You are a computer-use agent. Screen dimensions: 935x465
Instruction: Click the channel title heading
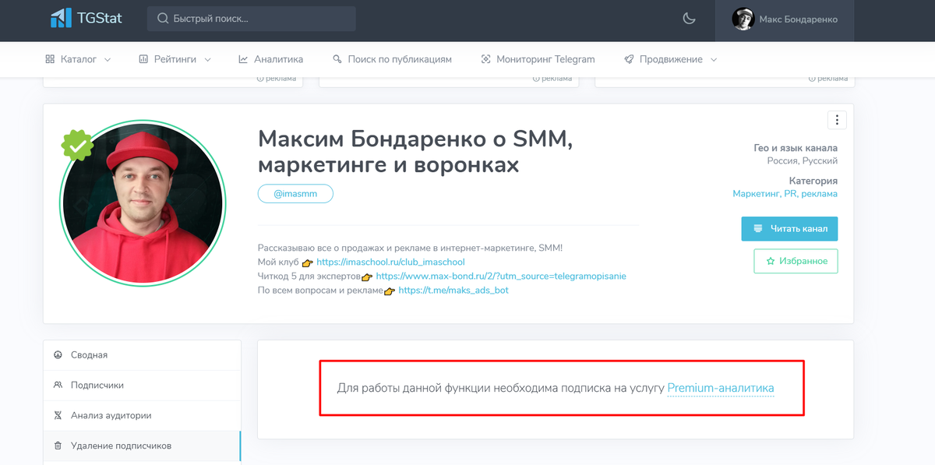(x=415, y=152)
